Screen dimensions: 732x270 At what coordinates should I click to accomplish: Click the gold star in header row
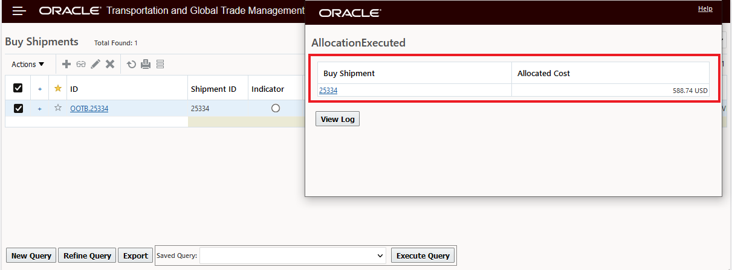pyautogui.click(x=58, y=88)
